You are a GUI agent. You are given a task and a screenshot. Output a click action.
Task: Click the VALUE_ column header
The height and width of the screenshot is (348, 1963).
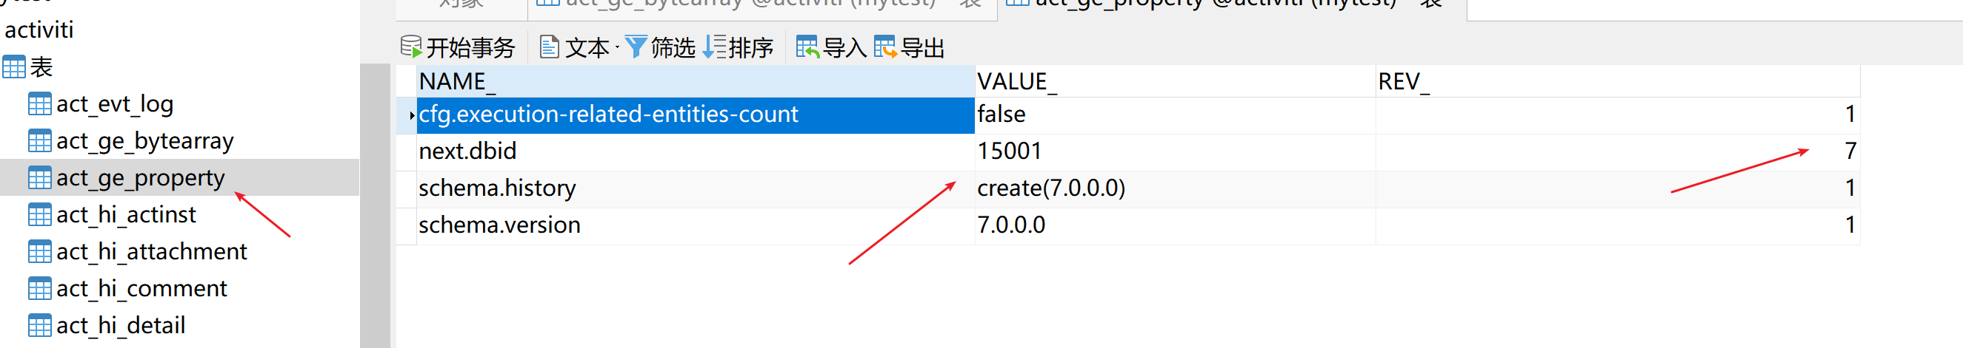pyautogui.click(x=1175, y=81)
